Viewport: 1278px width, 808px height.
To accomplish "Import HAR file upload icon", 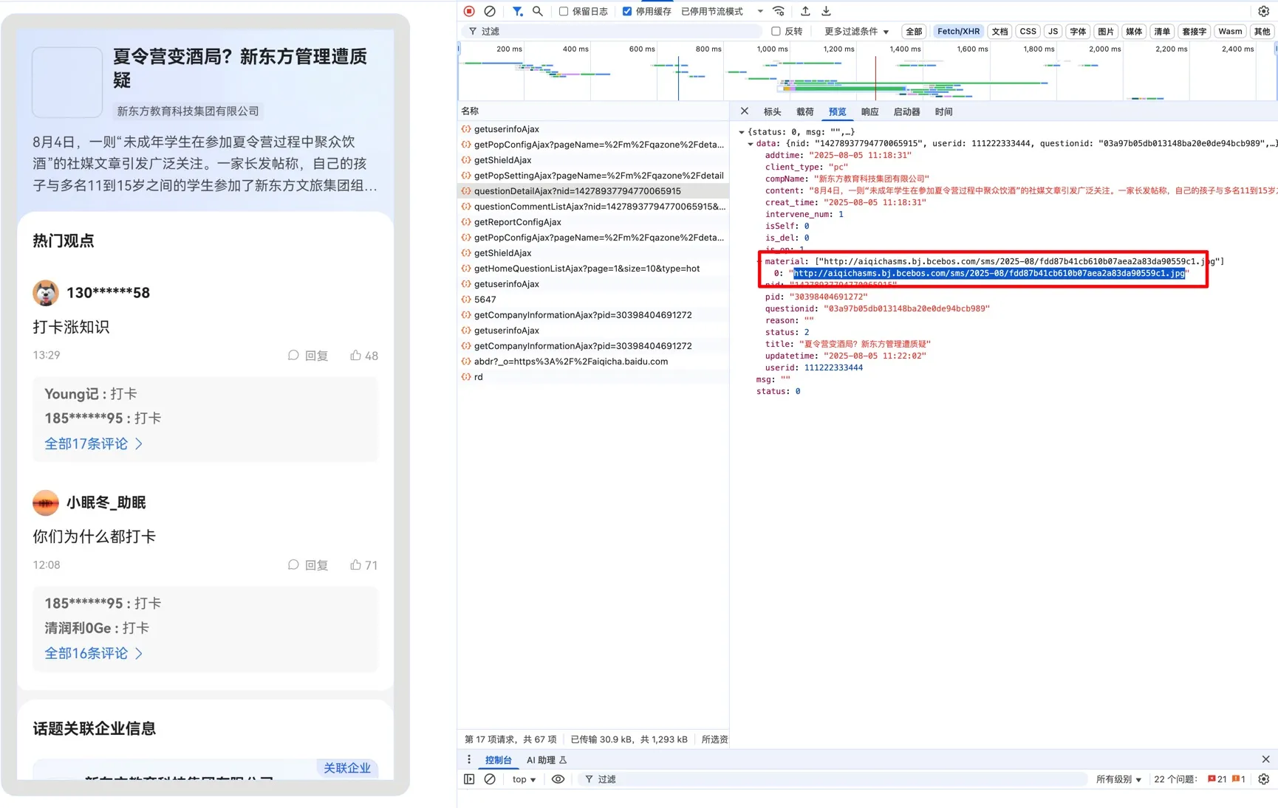I will pos(805,11).
